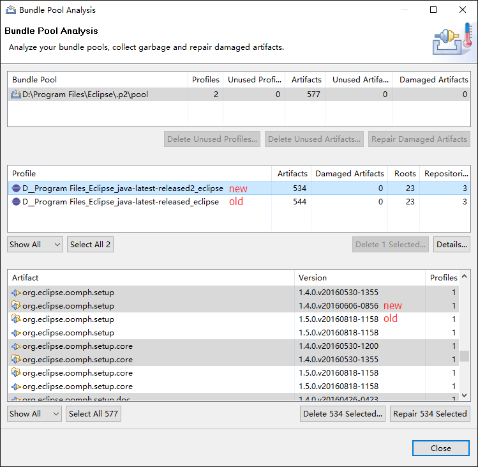The height and width of the screenshot is (467, 478).
Task: Click the artifact list scrollbar down arrow
Action: click(465, 395)
